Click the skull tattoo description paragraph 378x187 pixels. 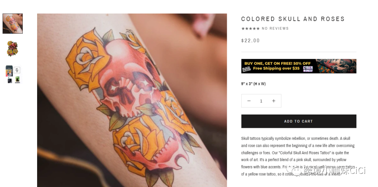(x=299, y=156)
